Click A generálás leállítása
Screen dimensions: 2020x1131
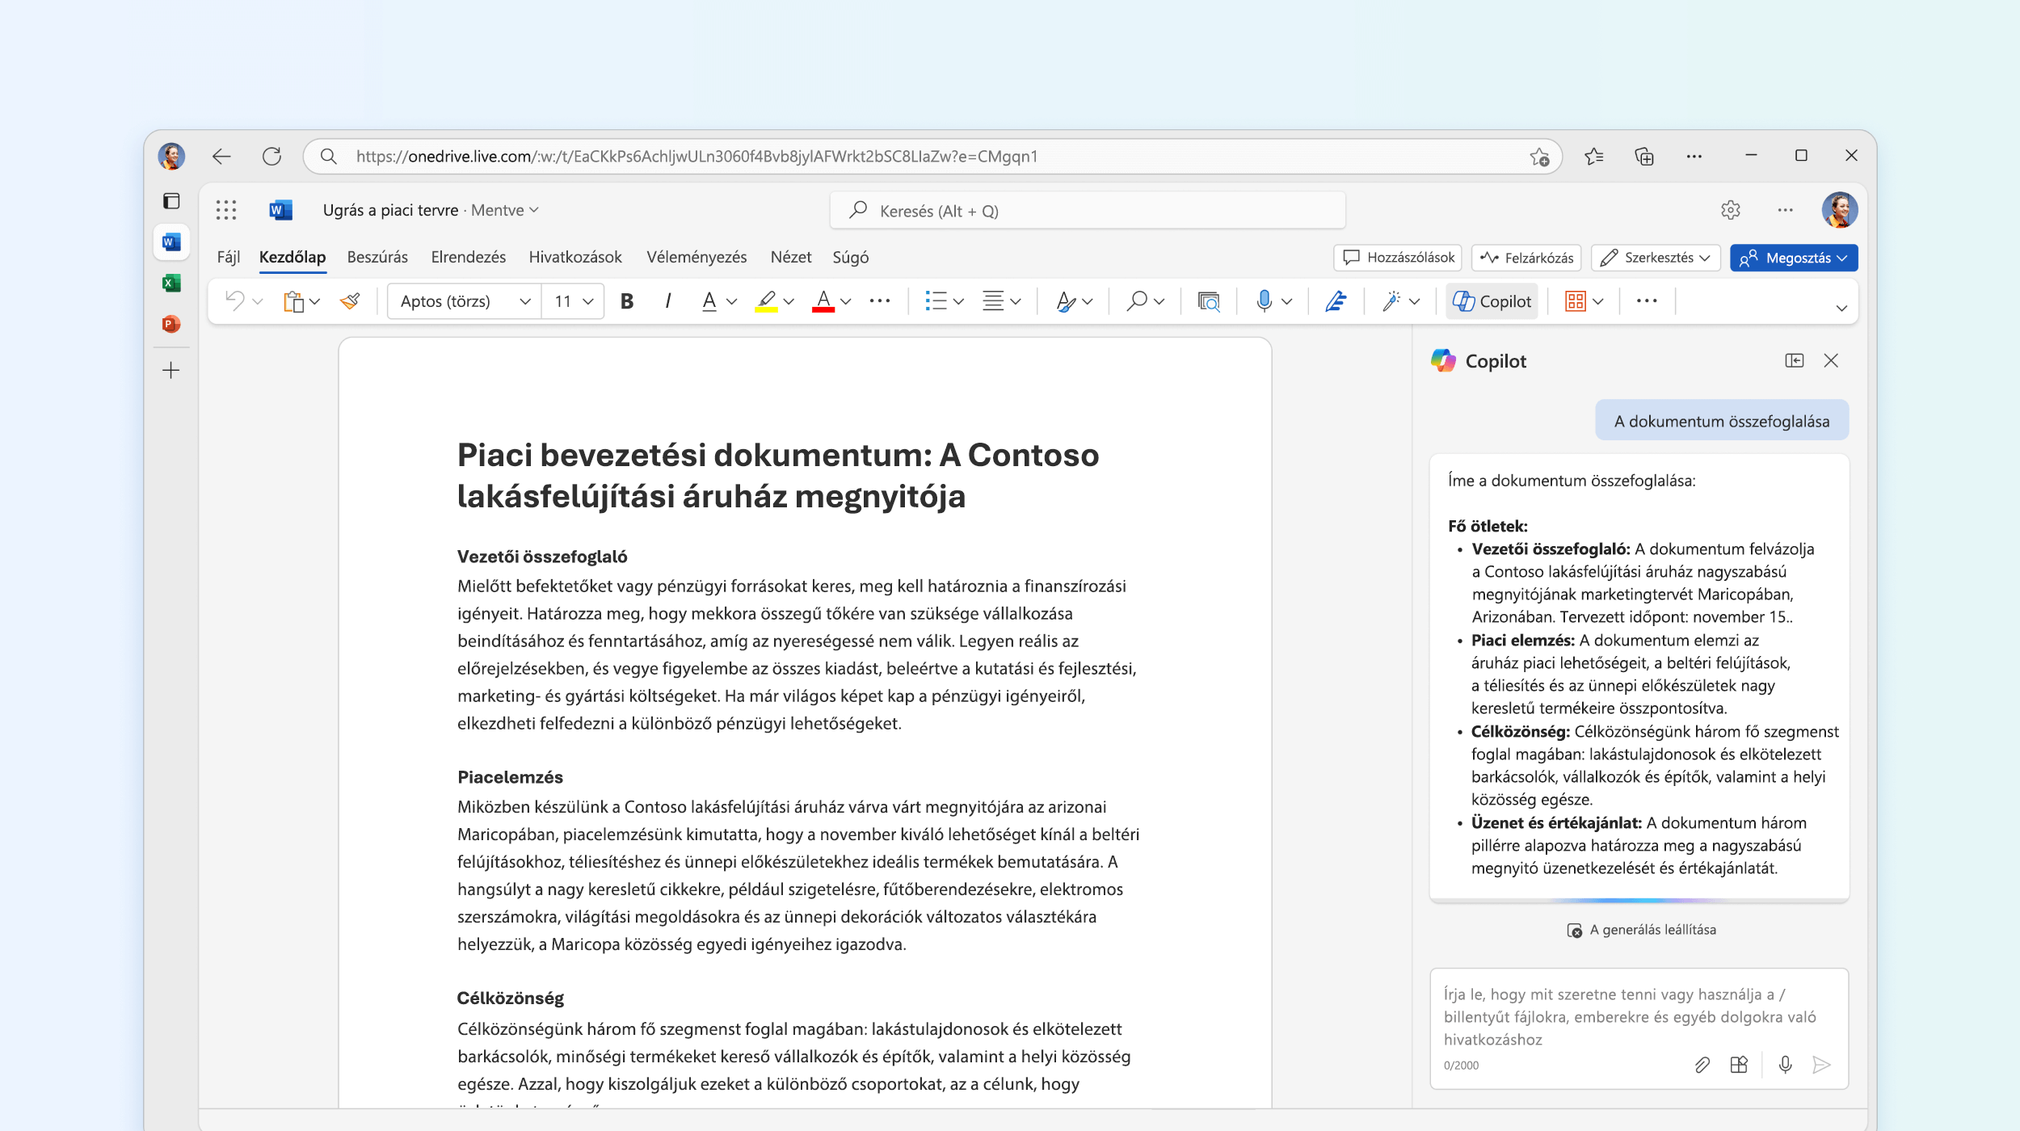coord(1641,930)
